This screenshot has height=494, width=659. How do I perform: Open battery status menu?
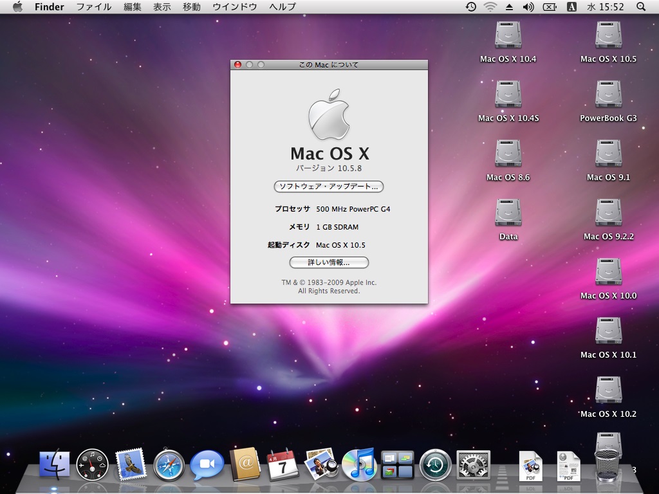coord(550,6)
